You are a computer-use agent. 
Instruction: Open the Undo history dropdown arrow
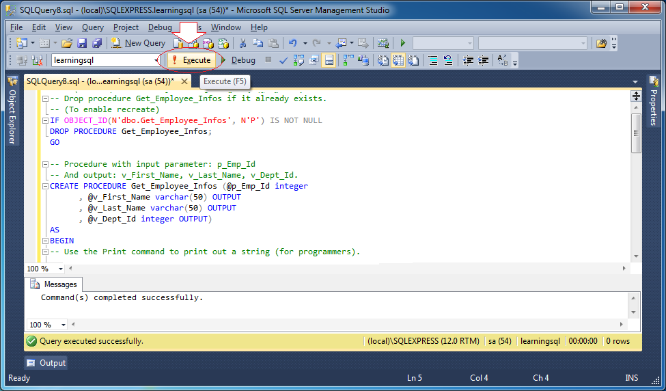click(305, 43)
